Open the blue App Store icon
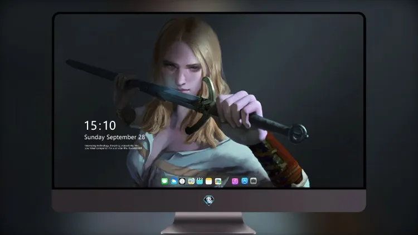The height and width of the screenshot is (235, 418). (x=245, y=181)
